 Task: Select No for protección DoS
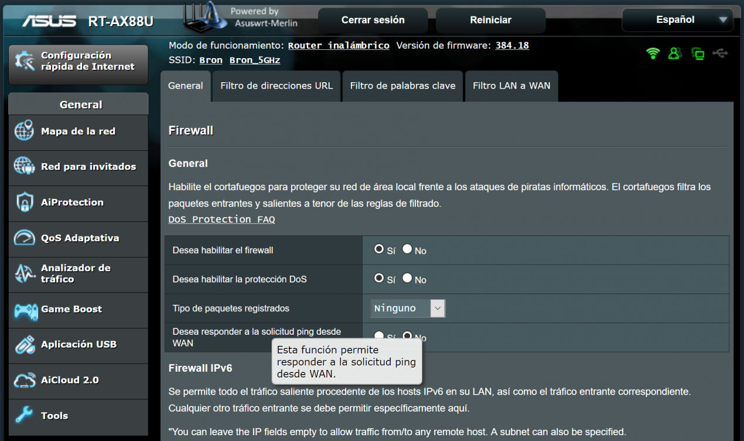pyautogui.click(x=407, y=278)
